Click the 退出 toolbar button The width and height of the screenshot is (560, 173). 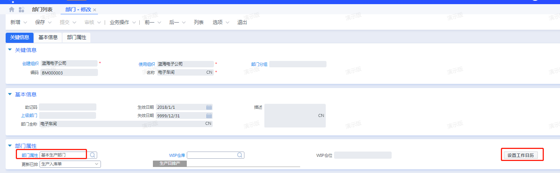pos(242,23)
